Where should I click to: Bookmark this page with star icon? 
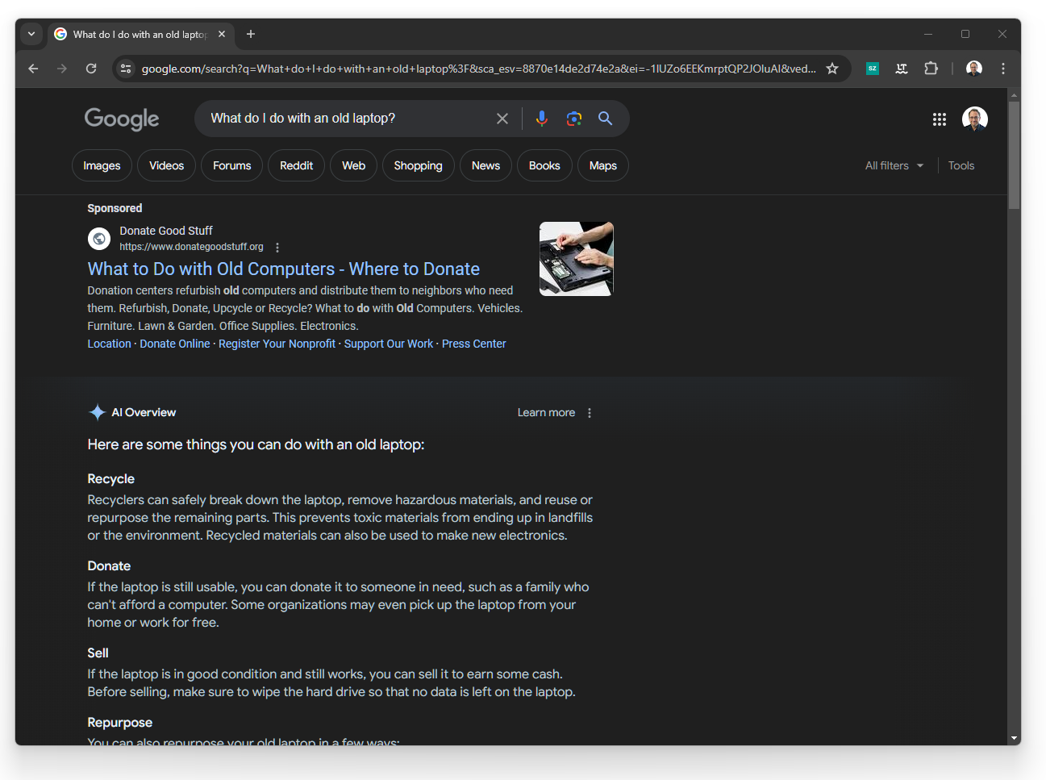click(x=832, y=69)
